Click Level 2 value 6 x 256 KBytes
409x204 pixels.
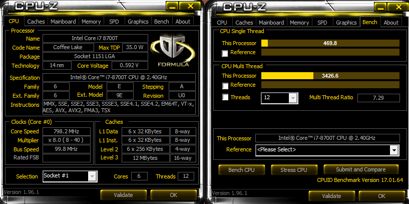146,149
